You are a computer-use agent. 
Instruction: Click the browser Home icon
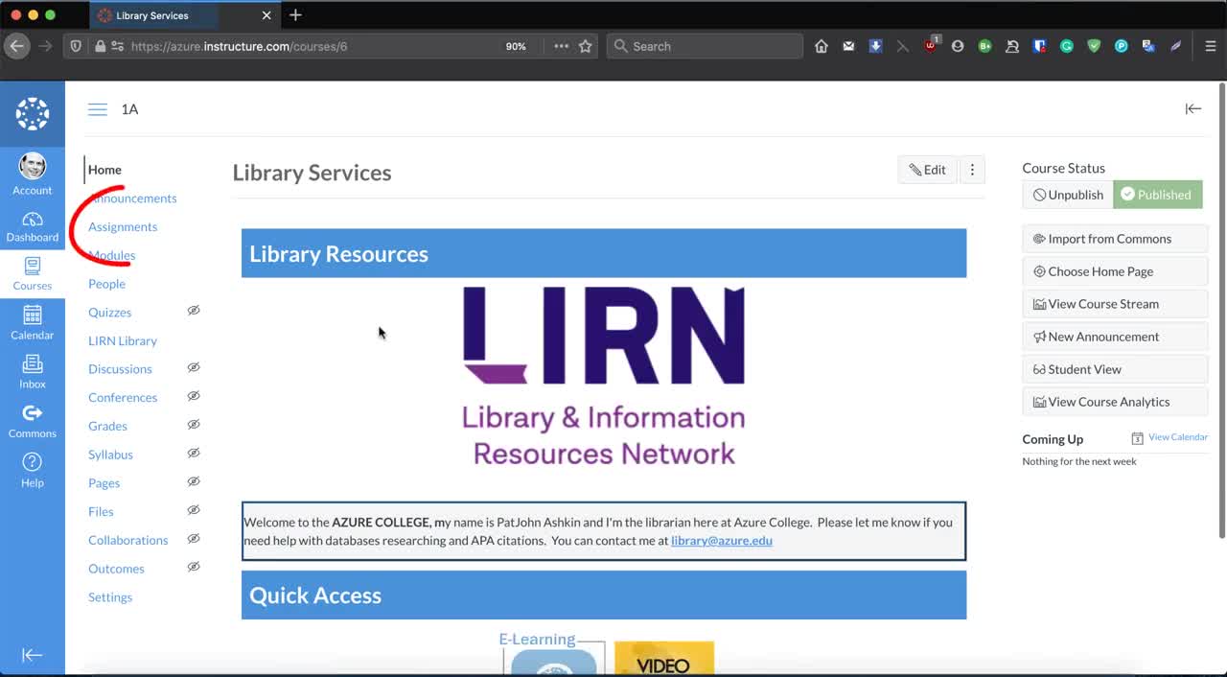click(822, 46)
